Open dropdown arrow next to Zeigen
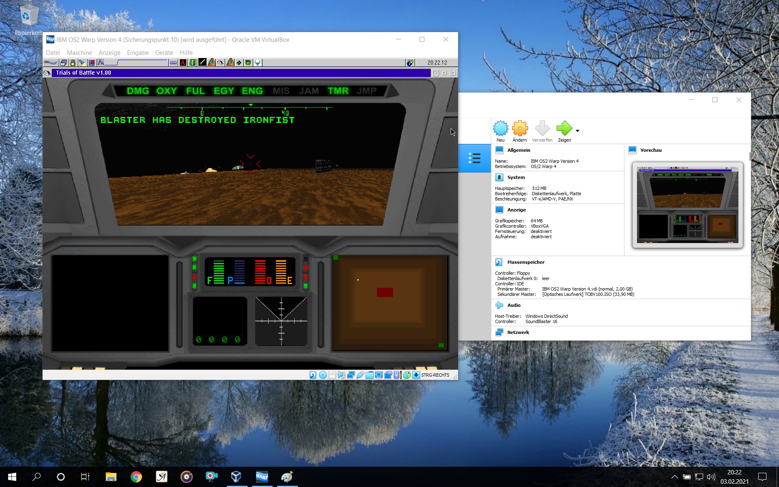779x487 pixels. (x=577, y=131)
